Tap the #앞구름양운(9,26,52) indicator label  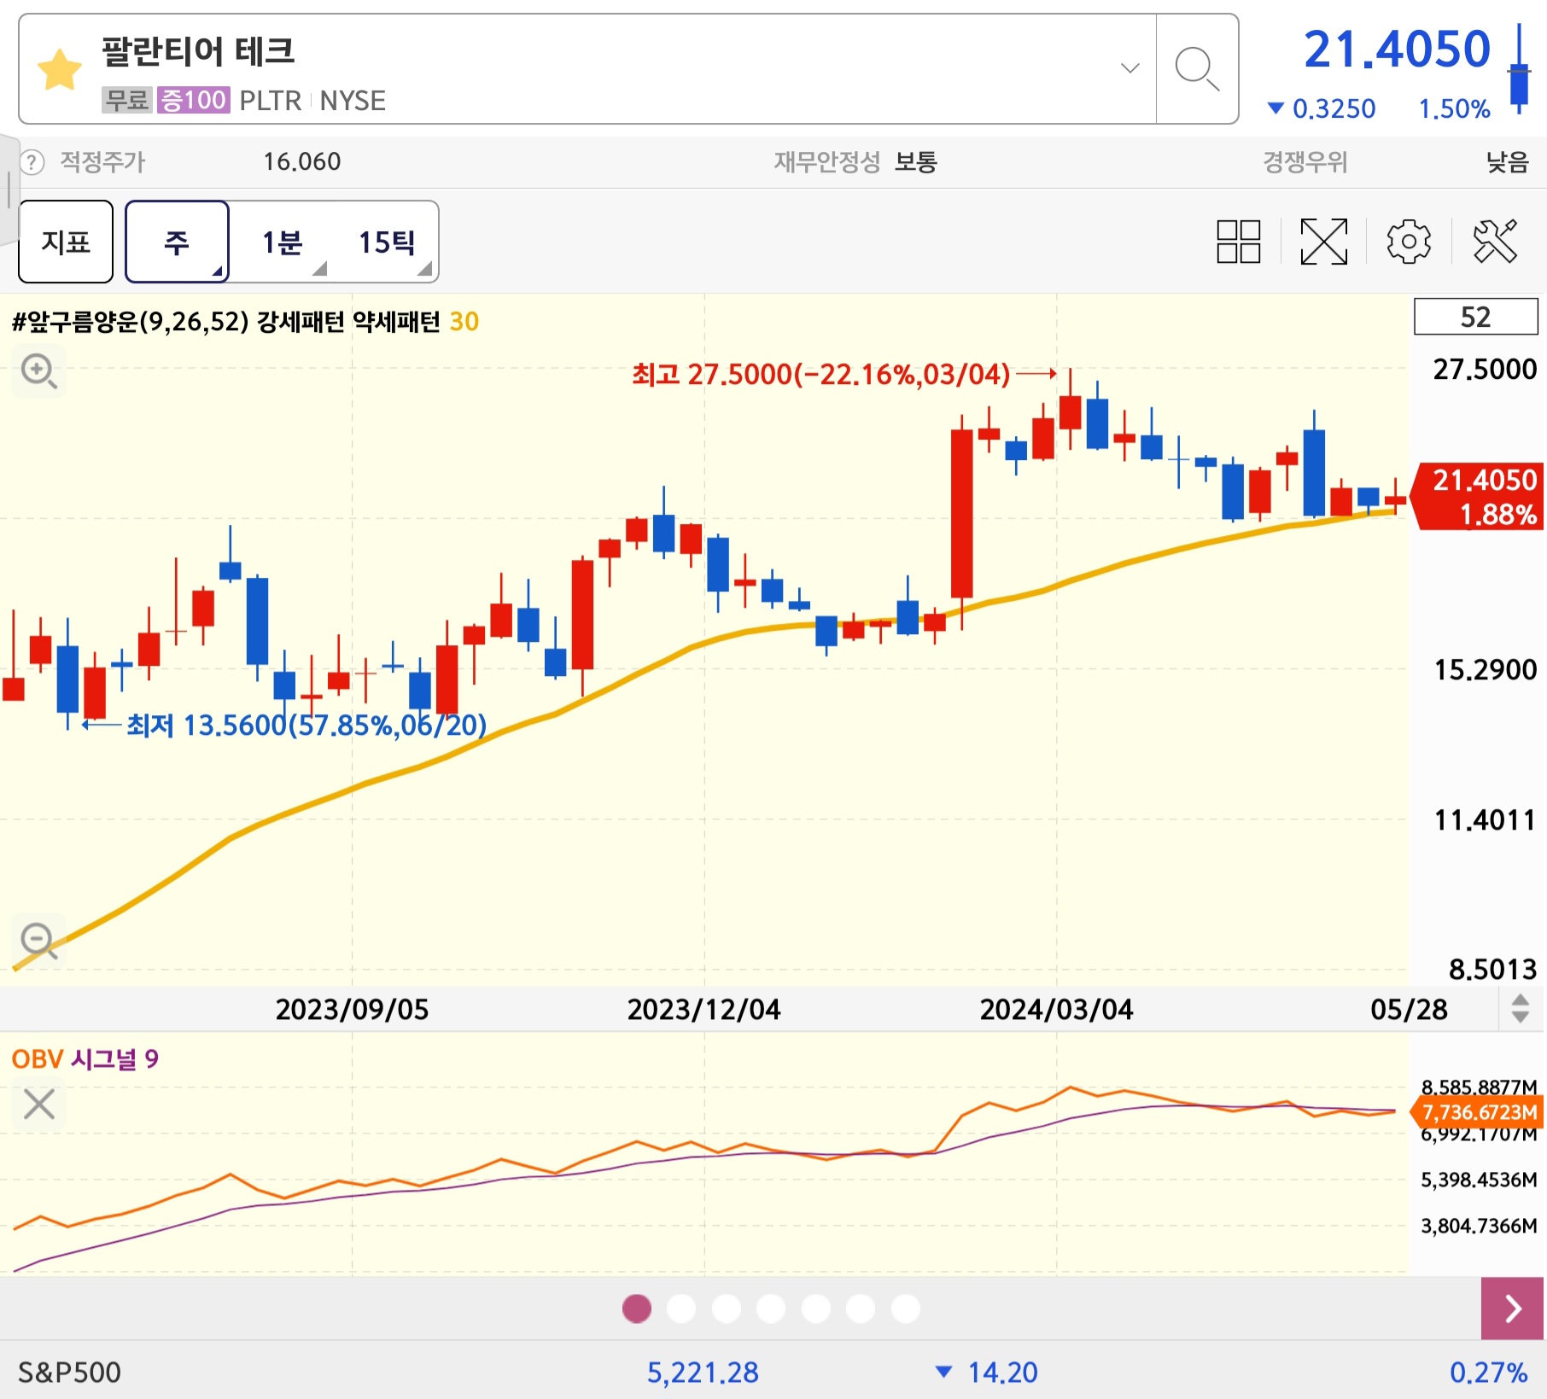click(130, 322)
